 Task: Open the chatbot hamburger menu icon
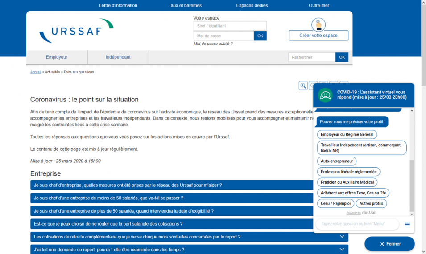(407, 225)
